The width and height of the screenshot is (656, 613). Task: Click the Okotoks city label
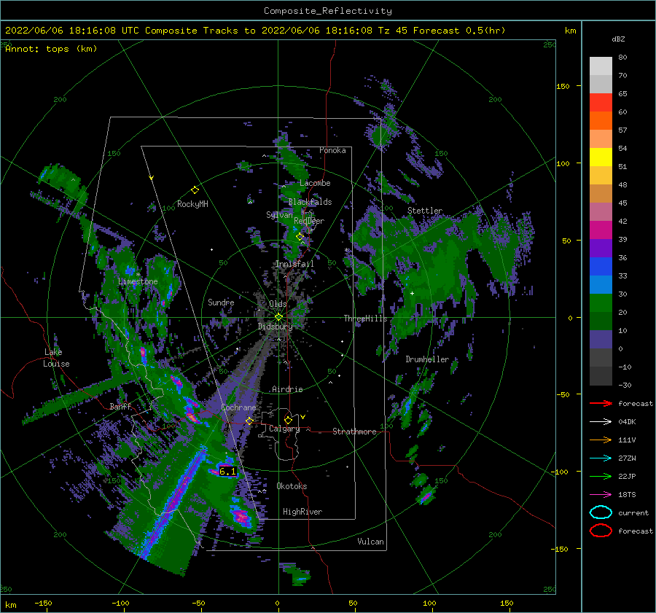(292, 486)
